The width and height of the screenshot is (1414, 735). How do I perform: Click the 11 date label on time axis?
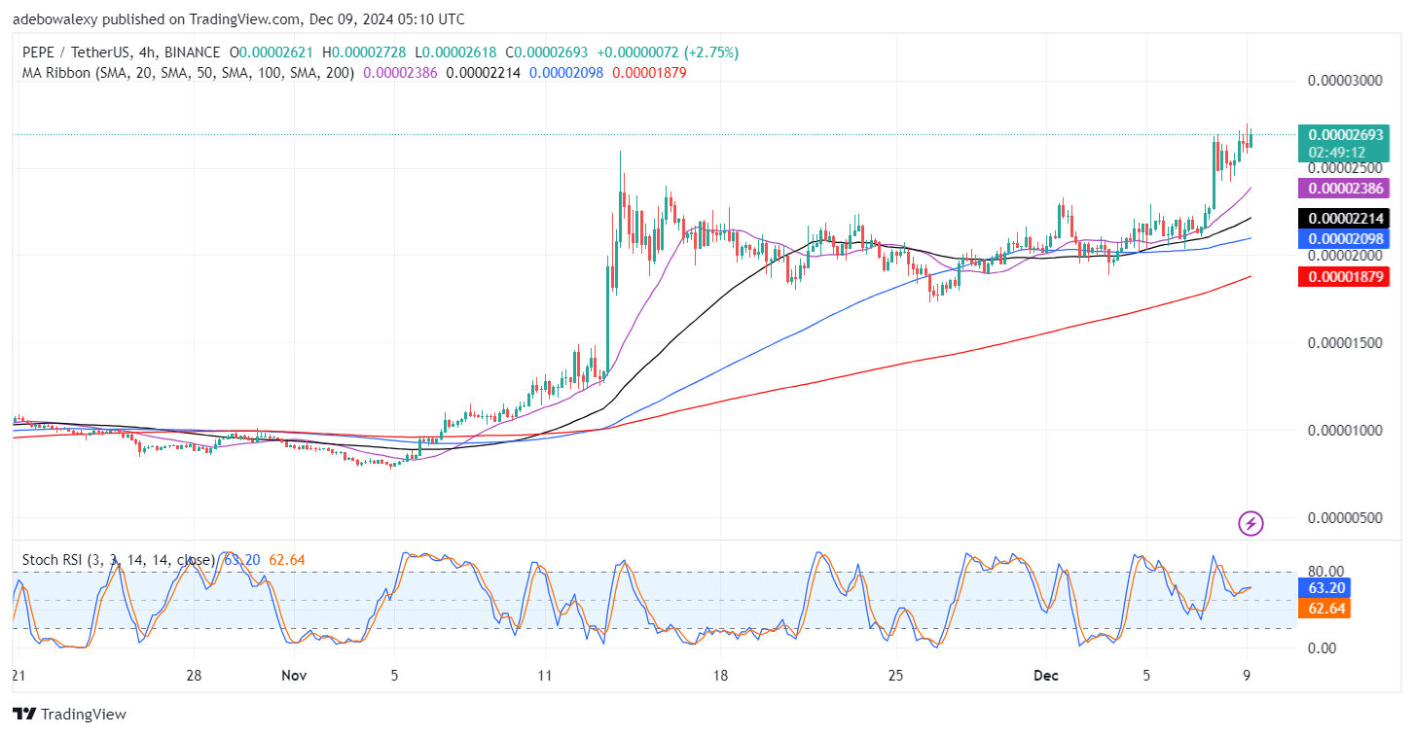544,676
